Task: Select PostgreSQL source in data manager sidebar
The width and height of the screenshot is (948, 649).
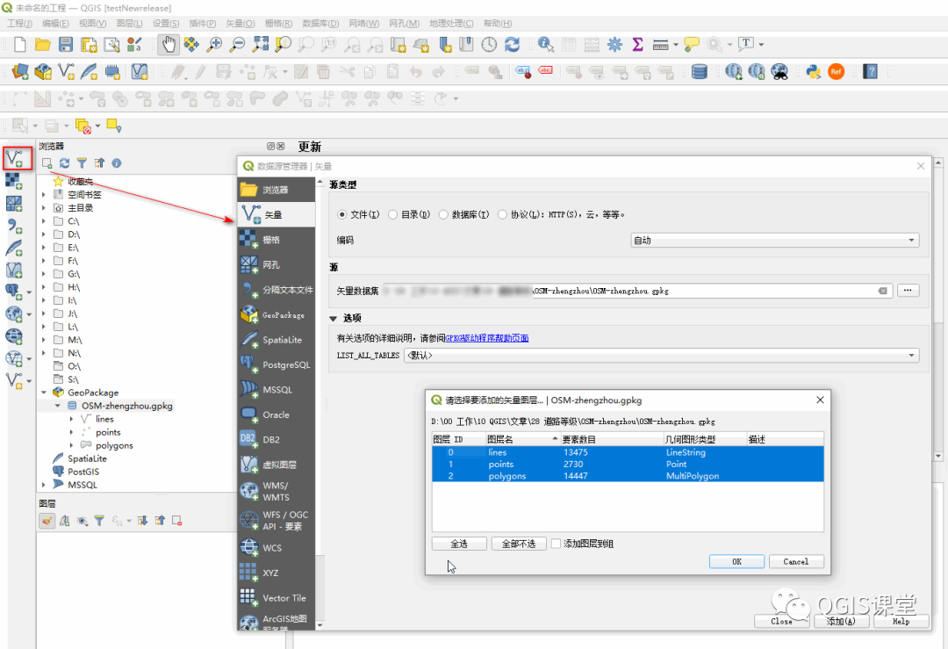Action: coord(276,364)
